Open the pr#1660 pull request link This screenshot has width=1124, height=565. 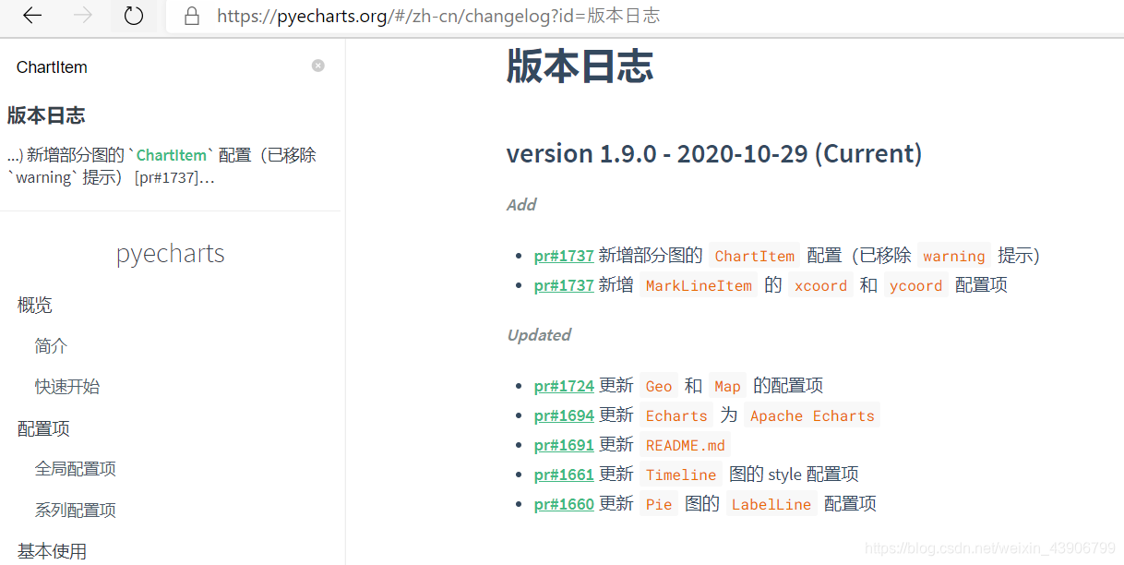point(564,504)
